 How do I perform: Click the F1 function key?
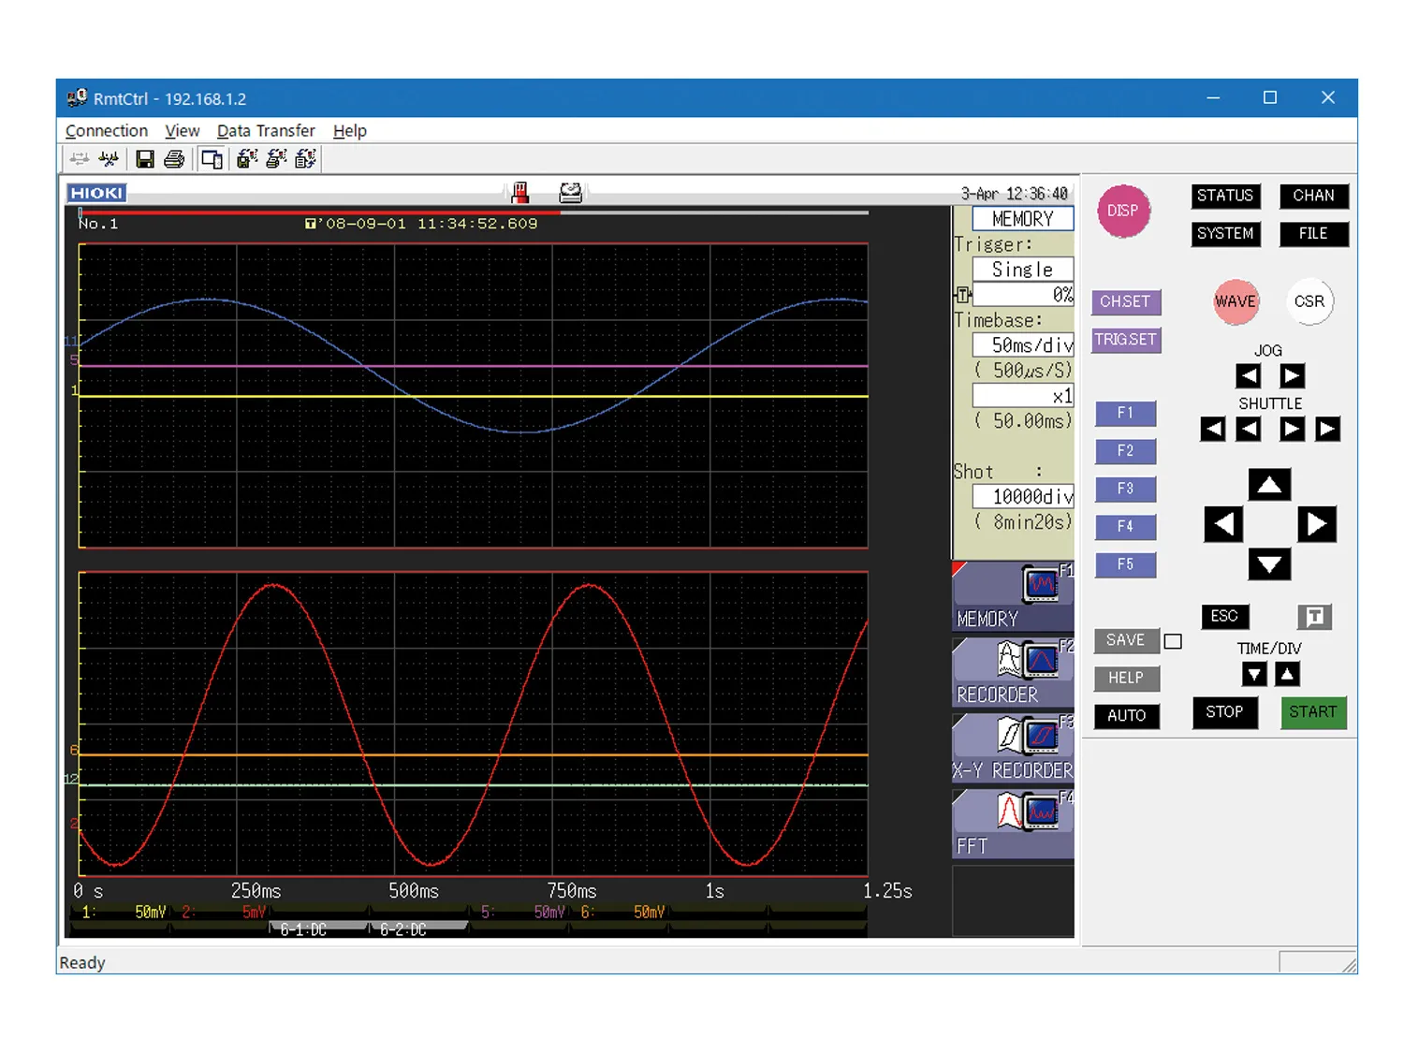1125,414
